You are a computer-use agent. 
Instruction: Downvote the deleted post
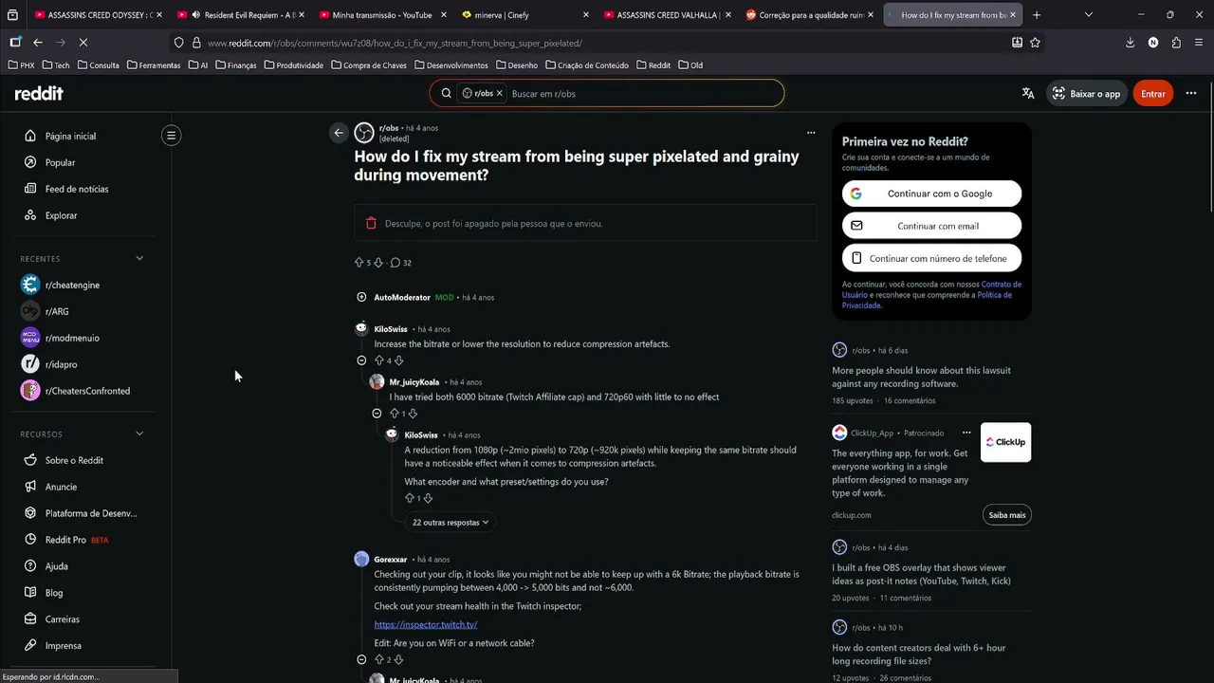[378, 263]
